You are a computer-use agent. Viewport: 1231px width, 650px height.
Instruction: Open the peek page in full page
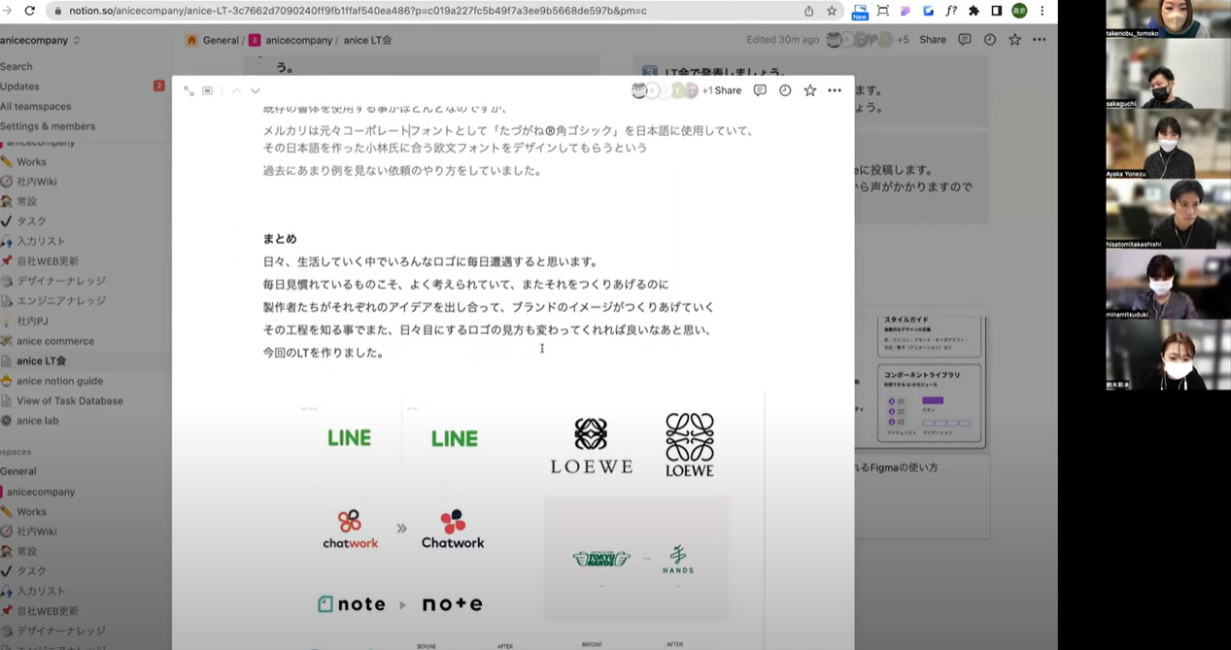[x=188, y=90]
